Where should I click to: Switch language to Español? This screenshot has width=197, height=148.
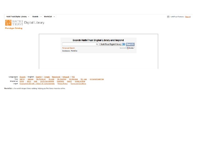39,77
